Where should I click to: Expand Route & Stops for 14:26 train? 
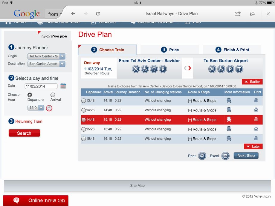tap(202, 110)
